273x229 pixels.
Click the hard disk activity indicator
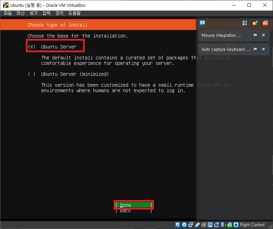click(178, 225)
